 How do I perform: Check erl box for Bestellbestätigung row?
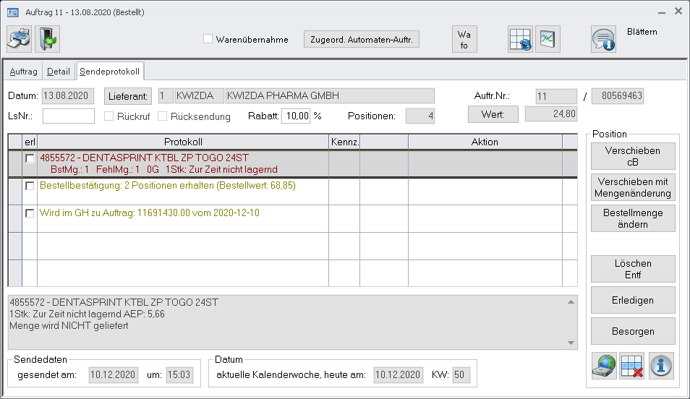point(30,186)
